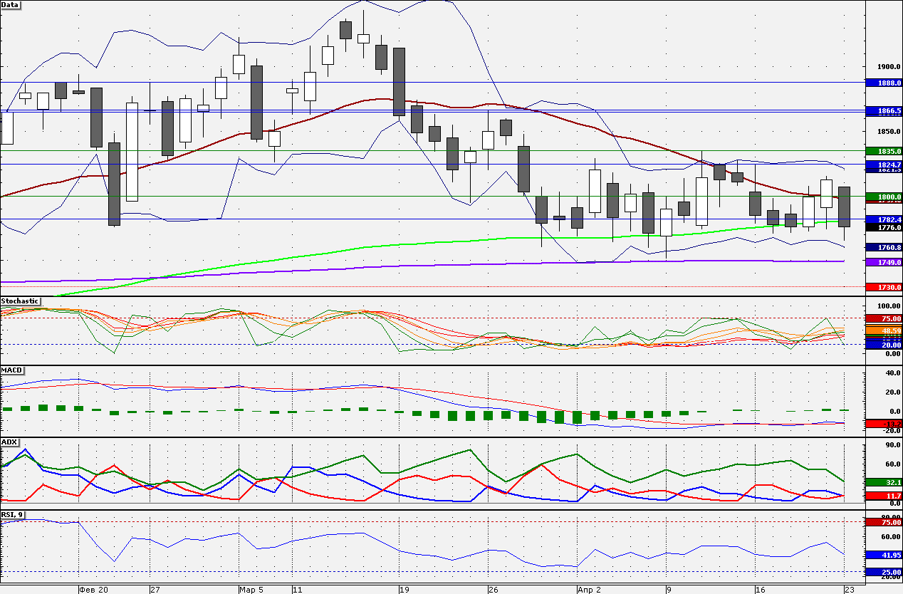
Task: Click the RSI red 75.00 level tag
Action: click(x=884, y=522)
